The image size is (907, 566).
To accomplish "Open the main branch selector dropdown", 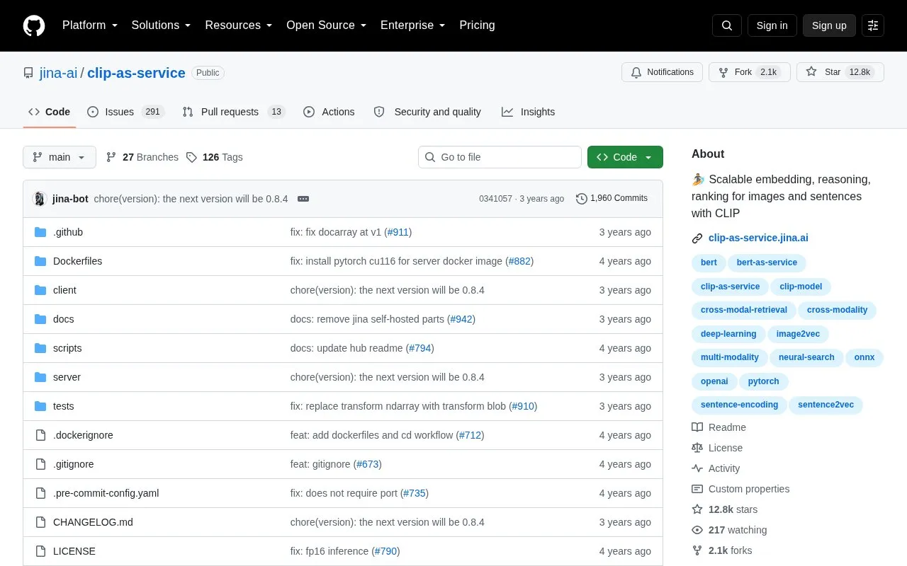I will tap(60, 157).
